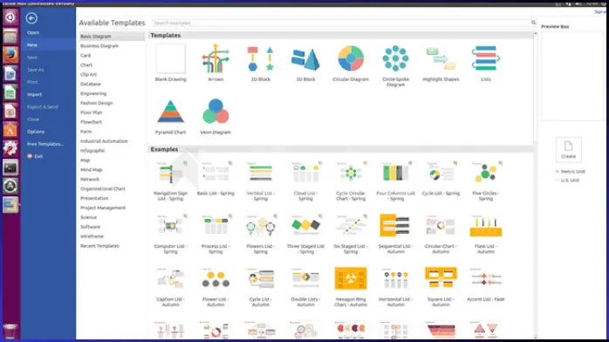Screen dimensions: 609x342
Task: Select the Lists template icon
Action: 485,58
